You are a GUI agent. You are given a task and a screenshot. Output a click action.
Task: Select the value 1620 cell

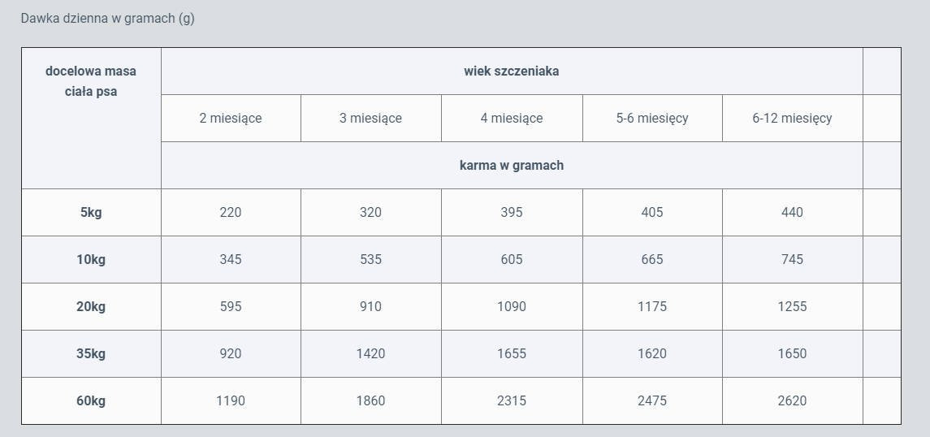(x=652, y=353)
